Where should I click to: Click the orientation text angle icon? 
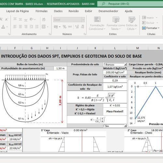click(32, 20)
